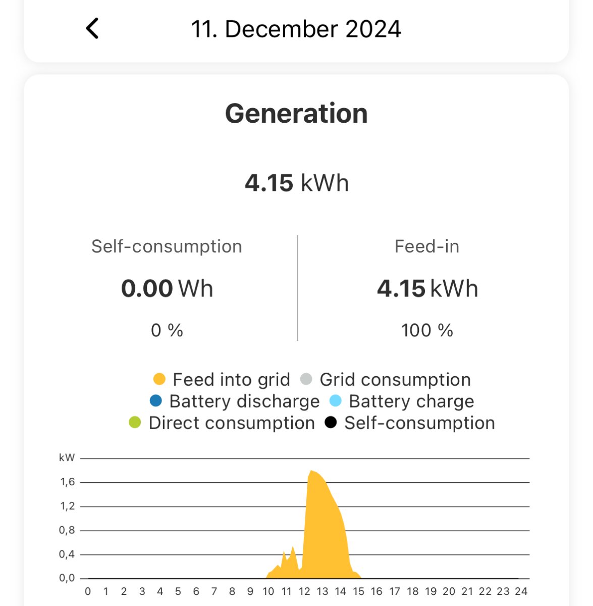Image resolution: width=593 pixels, height=606 pixels.
Task: Tap the Self-consumption 0.00 Wh value
Action: (x=167, y=288)
